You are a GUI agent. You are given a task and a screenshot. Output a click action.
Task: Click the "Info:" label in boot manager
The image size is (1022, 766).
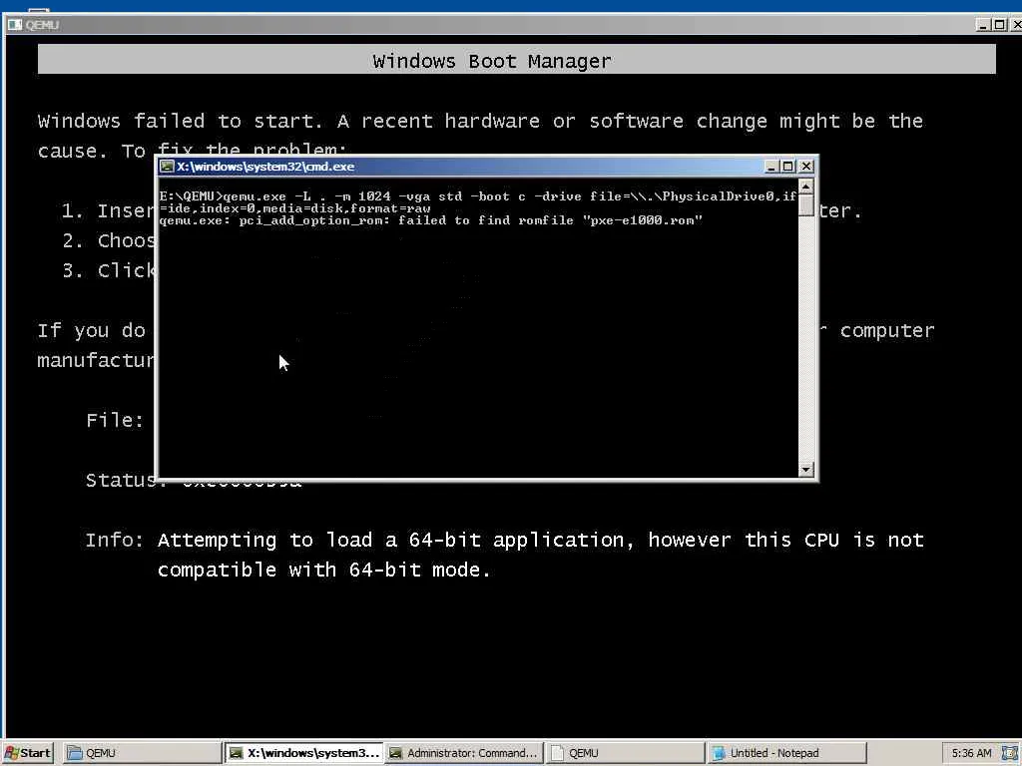click(x=114, y=540)
